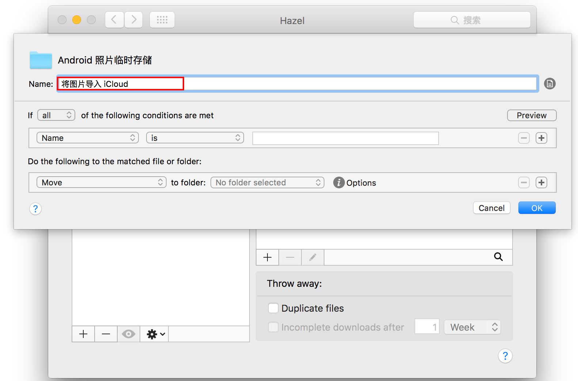Confirm the rule with OK
The width and height of the screenshot is (578, 381).
pyautogui.click(x=536, y=208)
